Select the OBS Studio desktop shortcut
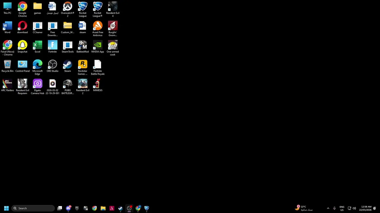 (53, 66)
